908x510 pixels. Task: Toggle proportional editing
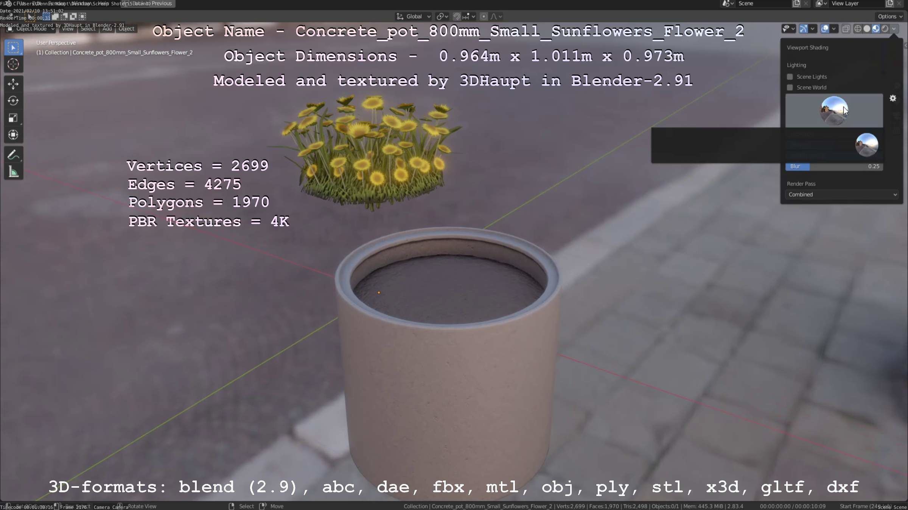click(x=484, y=17)
